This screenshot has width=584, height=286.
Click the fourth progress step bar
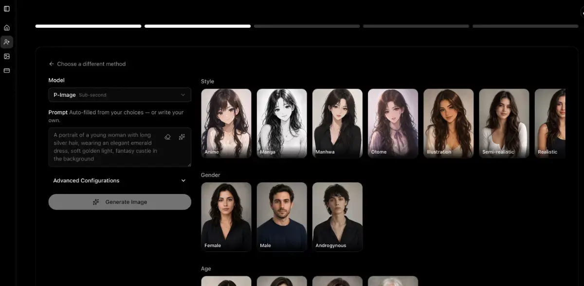(x=416, y=26)
